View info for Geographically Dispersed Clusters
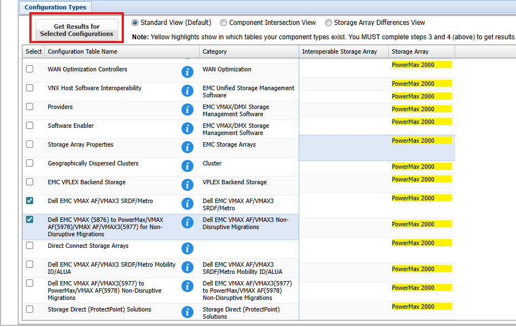 coord(187,166)
